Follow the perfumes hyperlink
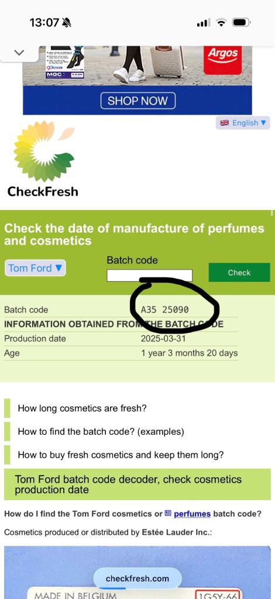The height and width of the screenshot is (599, 275). [x=192, y=514]
